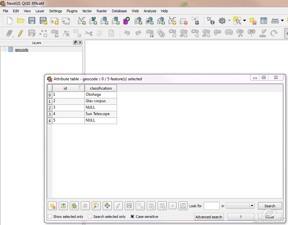
Task: Save the project with the floppy disk icon
Action: click(32, 21)
